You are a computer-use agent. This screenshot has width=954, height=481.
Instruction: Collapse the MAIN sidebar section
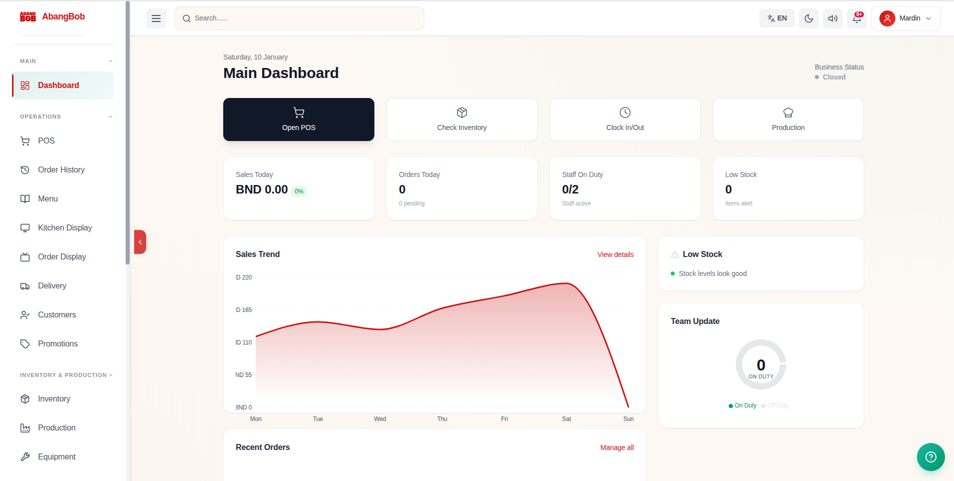click(111, 61)
